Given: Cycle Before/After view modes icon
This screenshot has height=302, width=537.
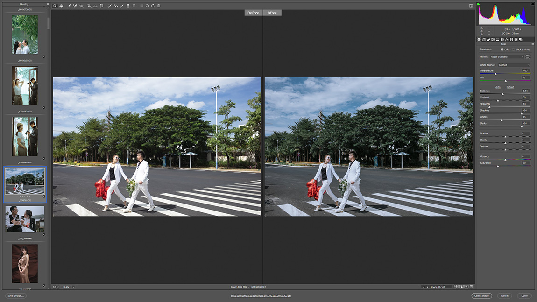Looking at the screenshot, I should click(x=456, y=287).
